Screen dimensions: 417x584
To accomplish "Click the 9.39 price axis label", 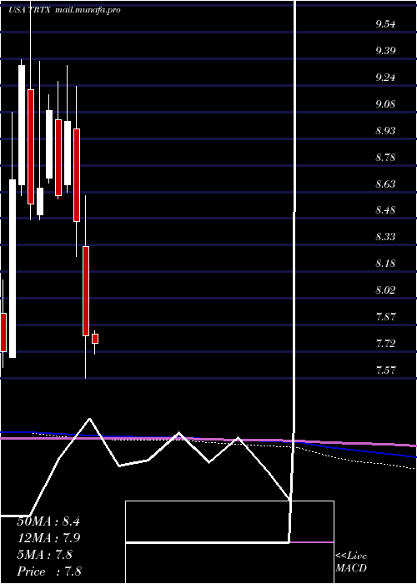I will [385, 51].
